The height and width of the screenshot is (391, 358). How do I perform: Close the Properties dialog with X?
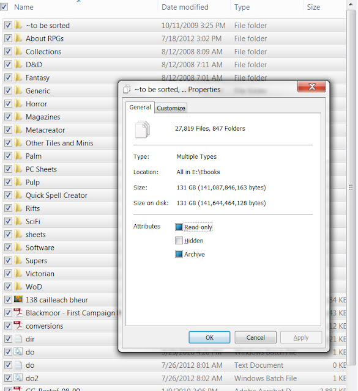(311, 87)
